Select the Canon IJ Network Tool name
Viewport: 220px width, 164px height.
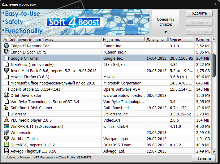30,46
